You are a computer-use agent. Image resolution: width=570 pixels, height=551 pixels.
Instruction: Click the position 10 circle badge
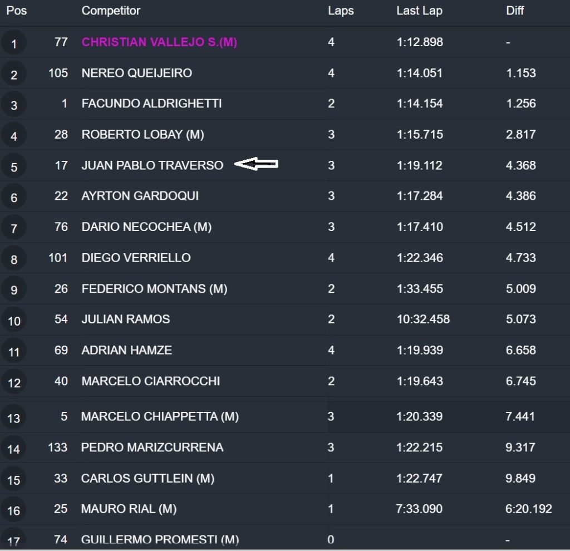click(x=14, y=321)
